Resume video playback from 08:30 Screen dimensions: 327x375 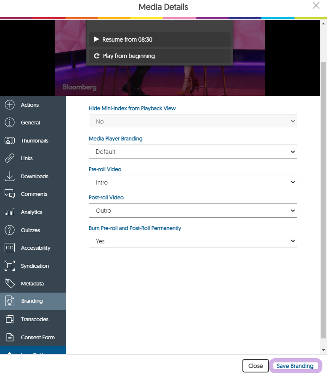(160, 40)
